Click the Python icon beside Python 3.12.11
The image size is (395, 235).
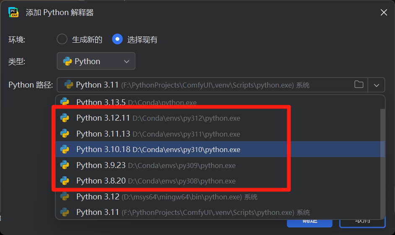65,118
